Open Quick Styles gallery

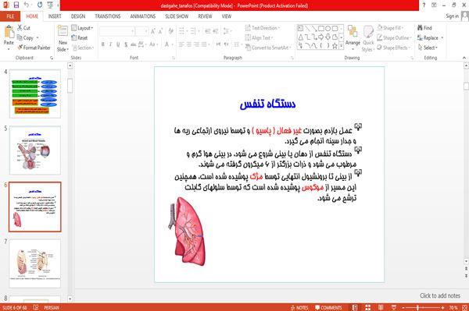click(368, 39)
